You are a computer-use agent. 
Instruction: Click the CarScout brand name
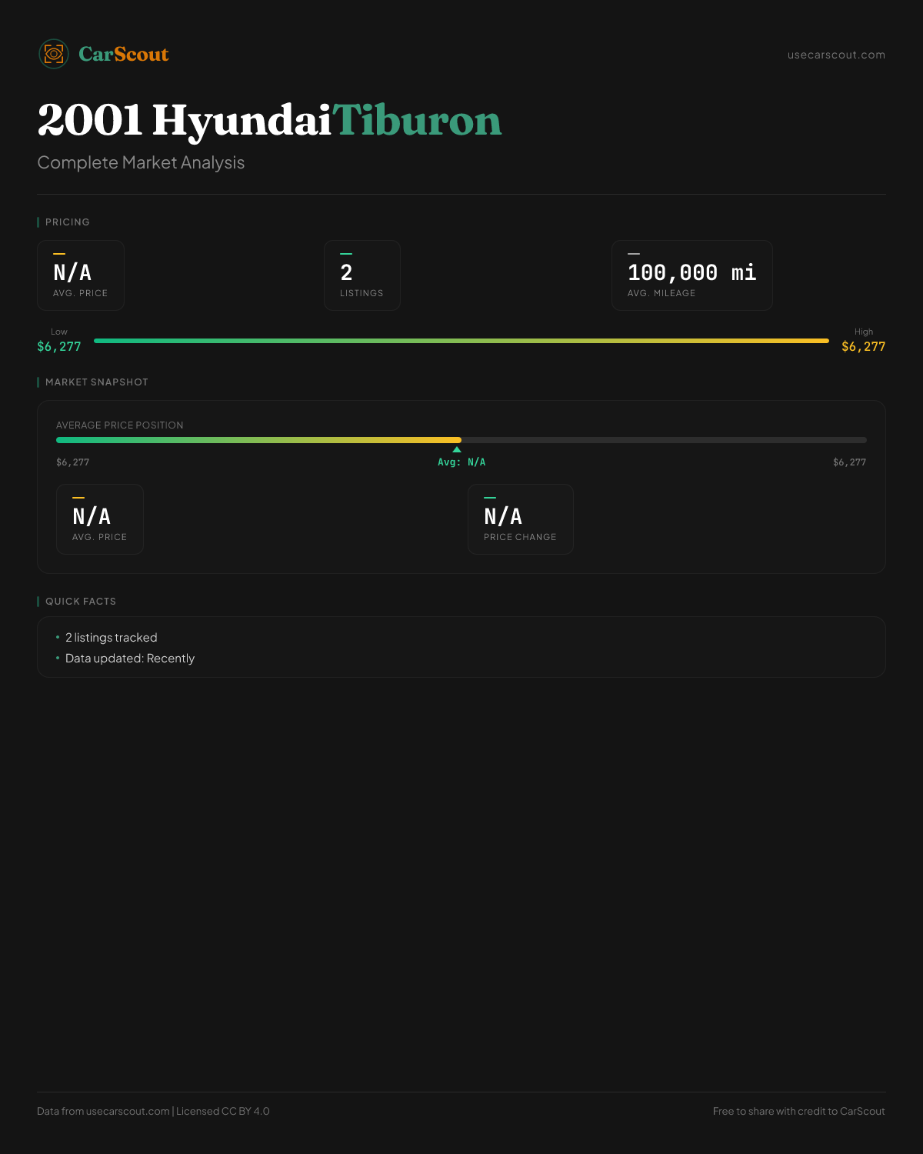click(123, 54)
